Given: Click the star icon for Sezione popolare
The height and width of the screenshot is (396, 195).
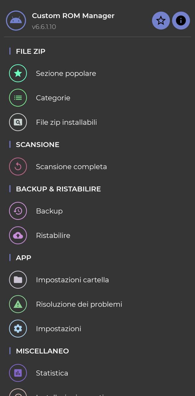Looking at the screenshot, I should coord(18,73).
